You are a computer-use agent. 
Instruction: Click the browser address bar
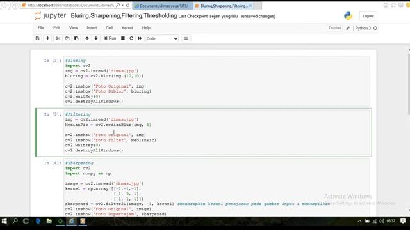(x=70, y=5)
